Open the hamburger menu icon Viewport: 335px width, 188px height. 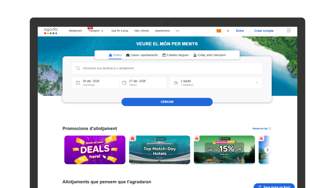(289, 31)
